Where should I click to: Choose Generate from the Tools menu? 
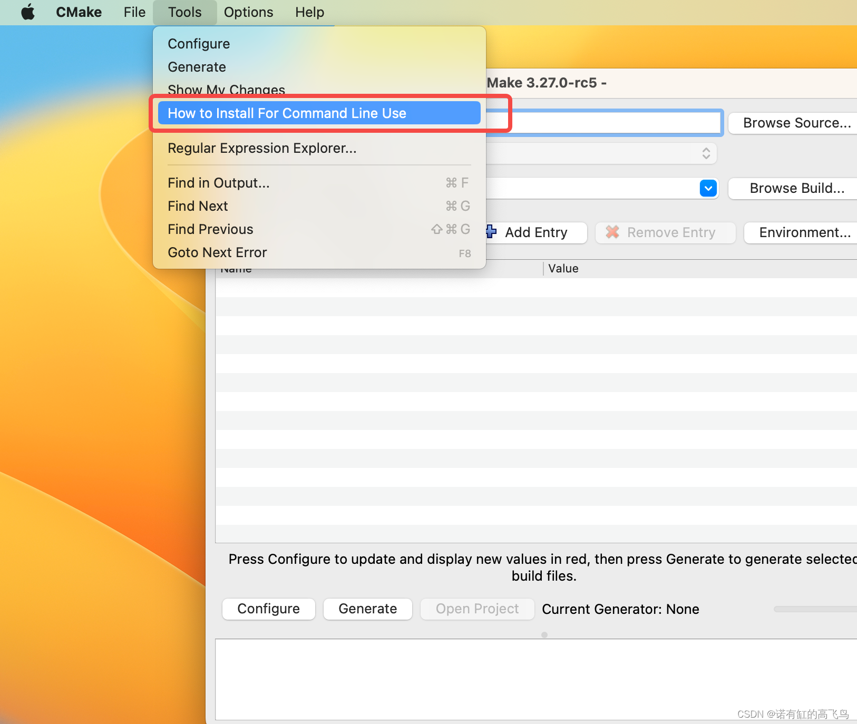click(319, 67)
